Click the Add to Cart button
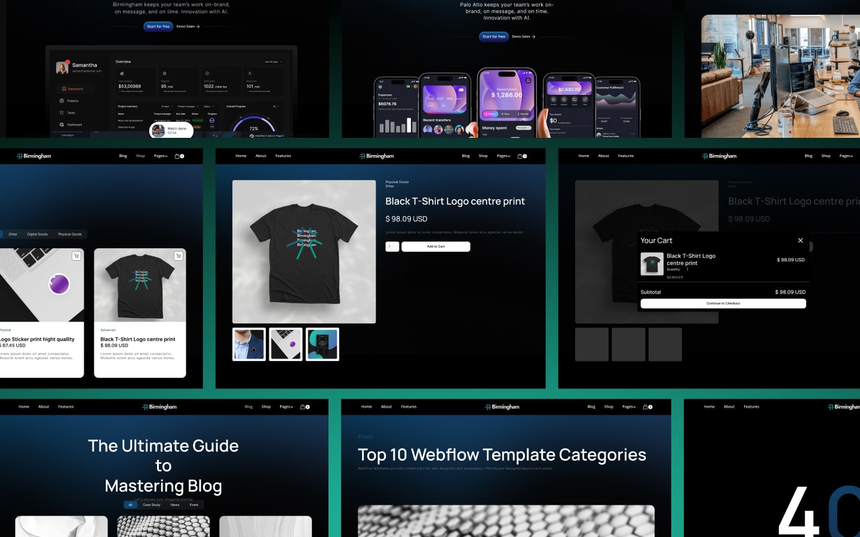 [436, 246]
